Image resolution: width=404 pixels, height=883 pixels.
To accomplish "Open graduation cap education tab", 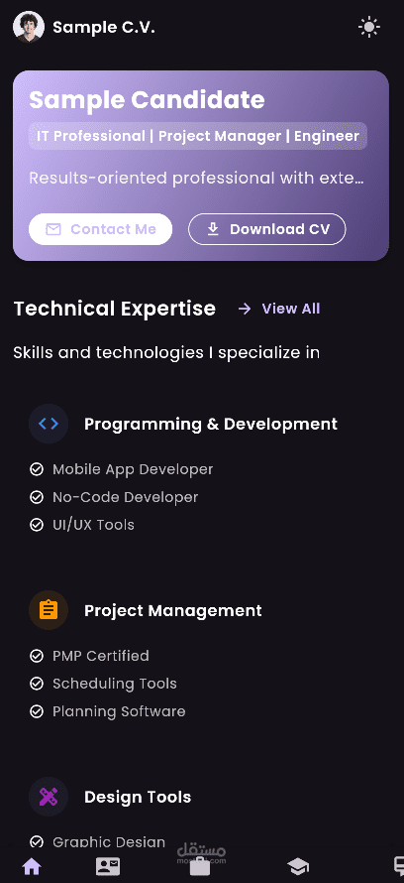I will (x=298, y=866).
